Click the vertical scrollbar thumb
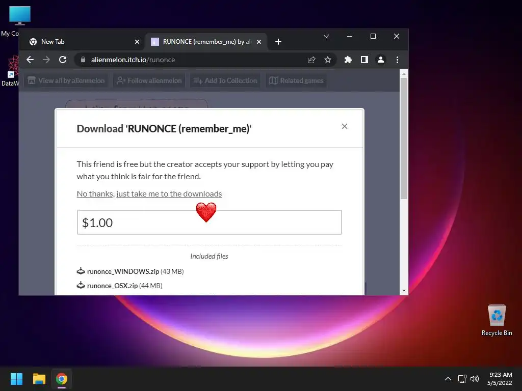The width and height of the screenshot is (522, 391). click(404, 139)
